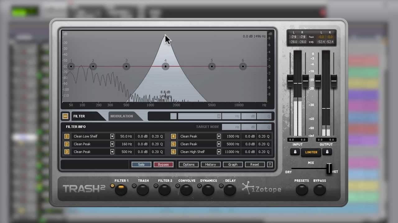Click the Convolve module knob
Viewport: 398px width, 223px height.
coord(186,190)
